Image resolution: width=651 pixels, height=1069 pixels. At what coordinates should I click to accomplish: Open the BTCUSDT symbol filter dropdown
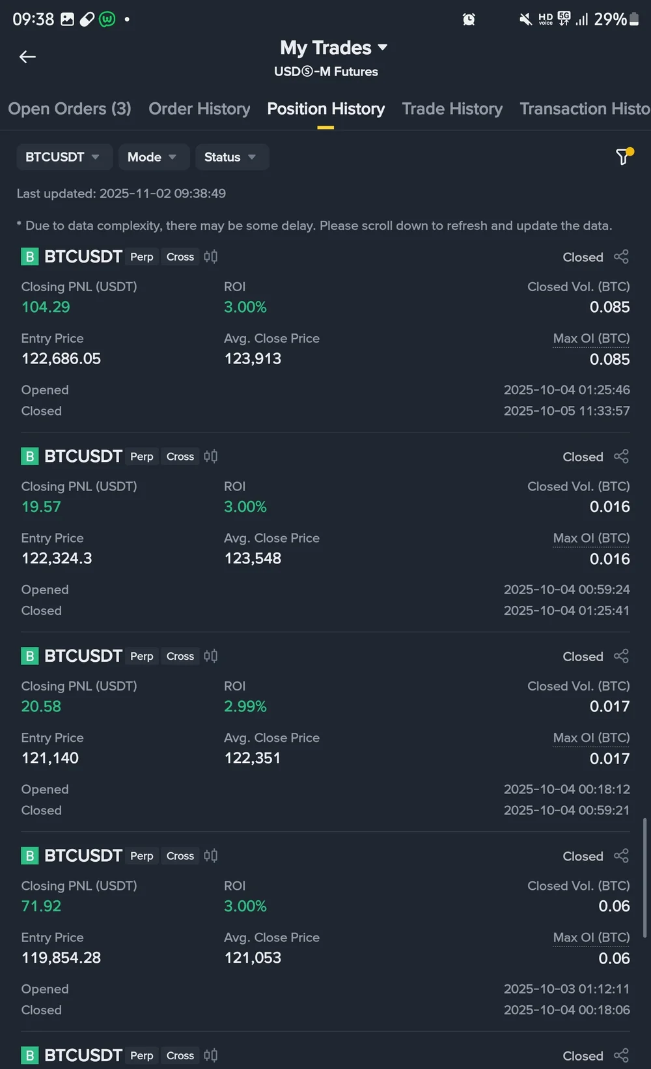(63, 157)
